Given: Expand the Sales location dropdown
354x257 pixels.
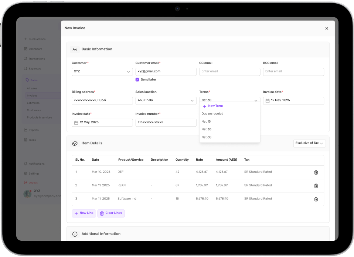Looking at the screenshot, I should pos(166,100).
